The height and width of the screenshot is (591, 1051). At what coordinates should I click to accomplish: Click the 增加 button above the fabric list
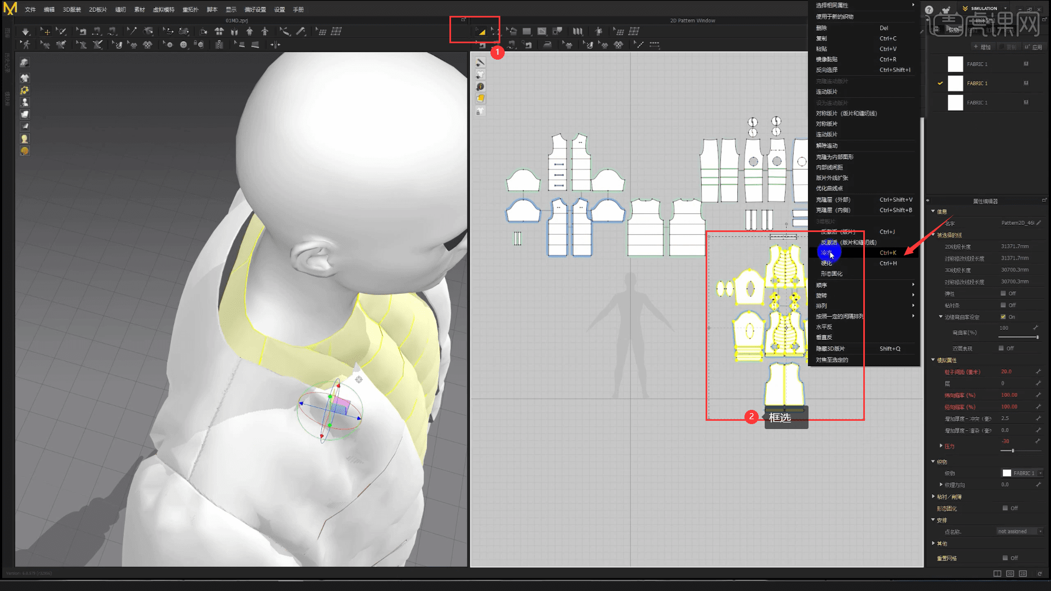tap(983, 47)
